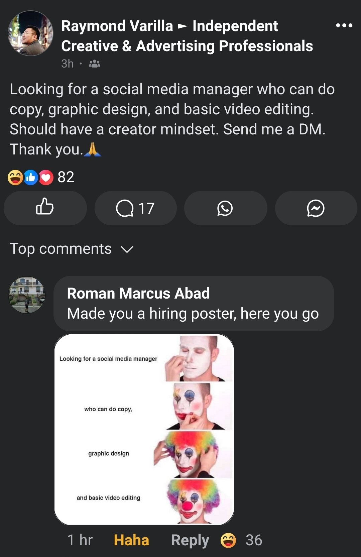Screen dimensions: 361x557
Task: Send post through Messenger icon
Action: coord(316,208)
